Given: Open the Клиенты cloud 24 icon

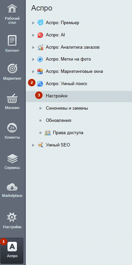Looking at the screenshot, I should pyautogui.click(x=12, y=128).
